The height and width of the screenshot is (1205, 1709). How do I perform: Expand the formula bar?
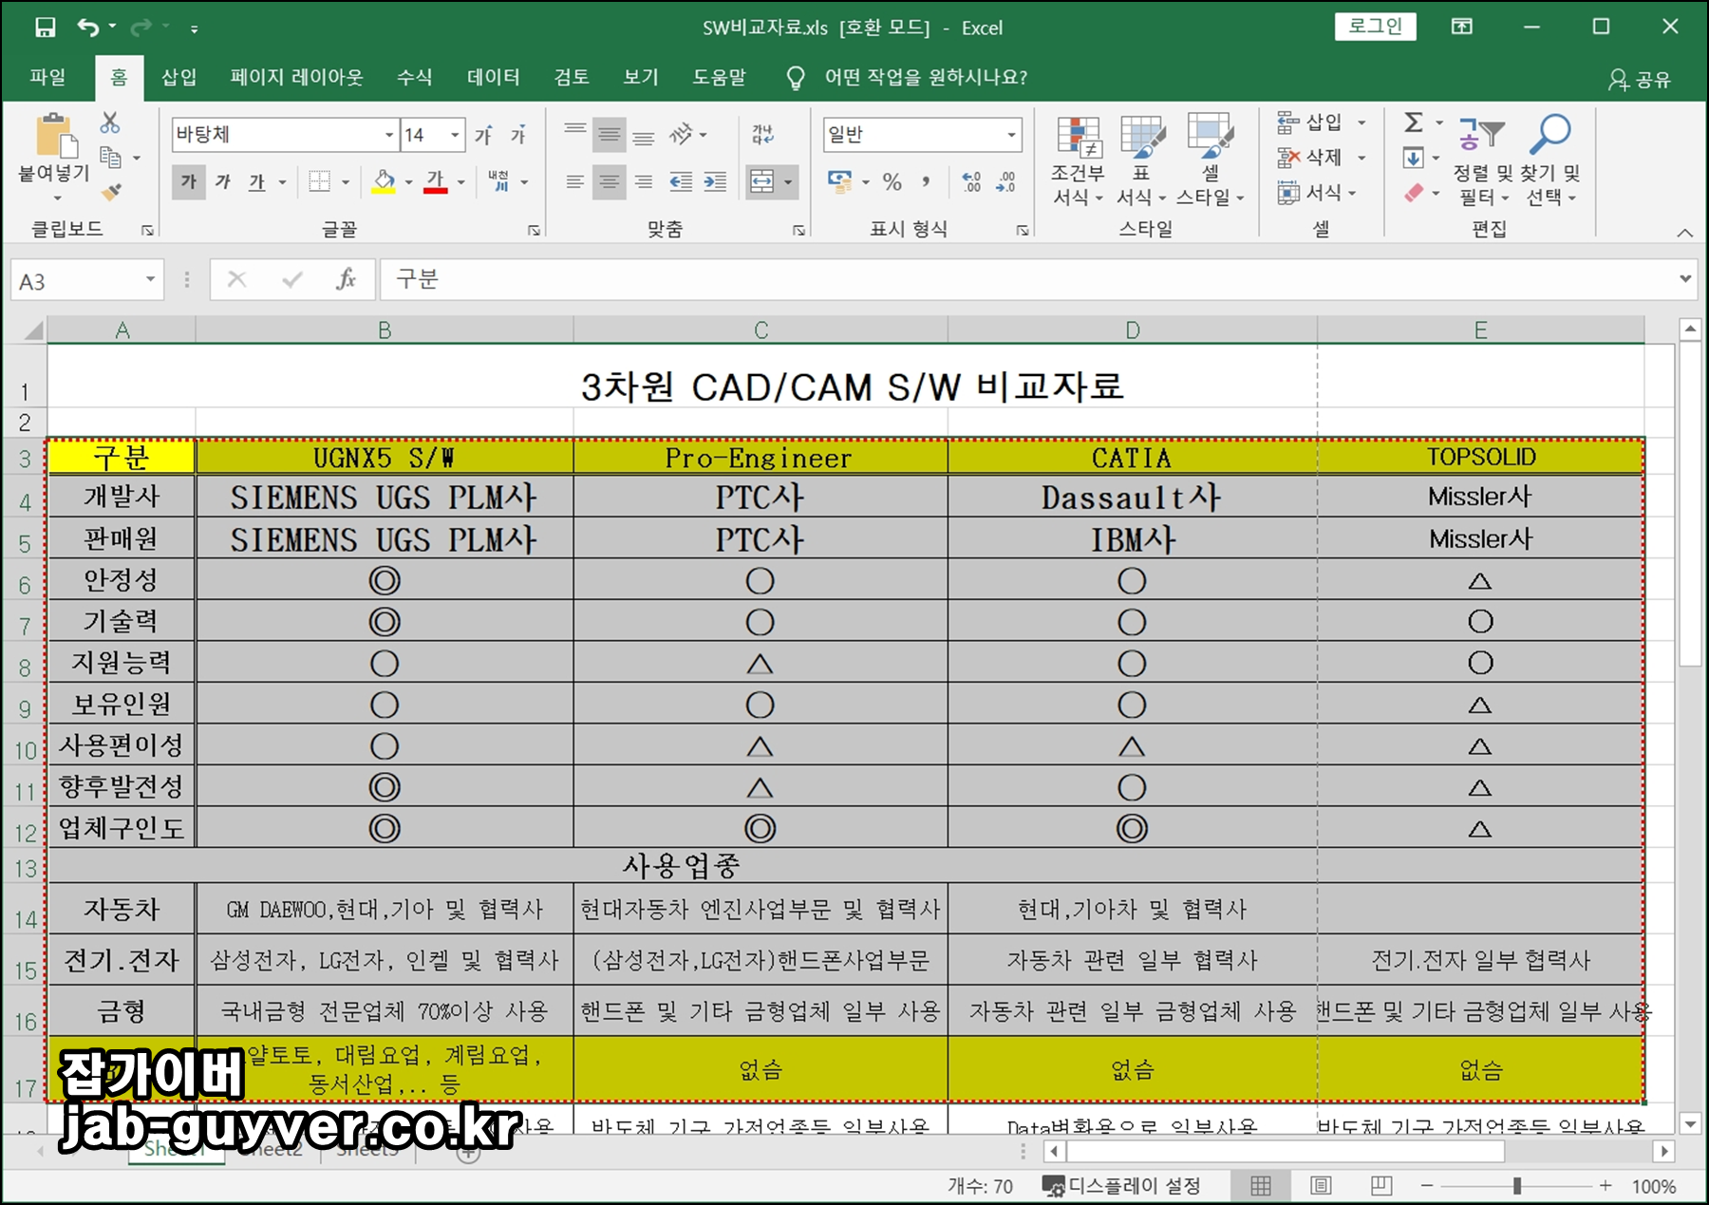(1685, 279)
